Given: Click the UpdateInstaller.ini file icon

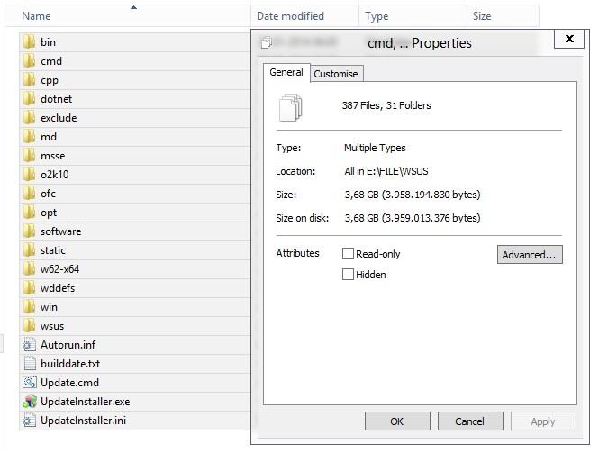Looking at the screenshot, I should coord(30,421).
